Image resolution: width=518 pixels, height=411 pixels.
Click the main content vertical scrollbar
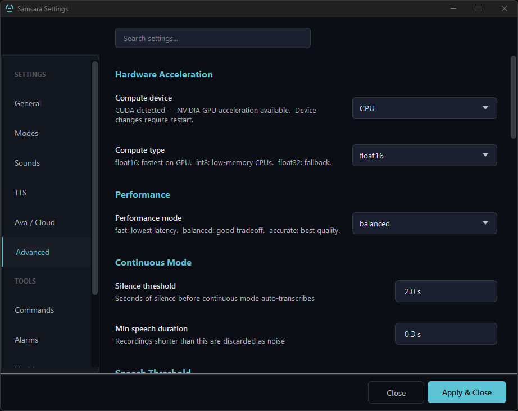point(513,97)
